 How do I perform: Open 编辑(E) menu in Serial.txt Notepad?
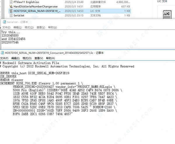(17, 27)
